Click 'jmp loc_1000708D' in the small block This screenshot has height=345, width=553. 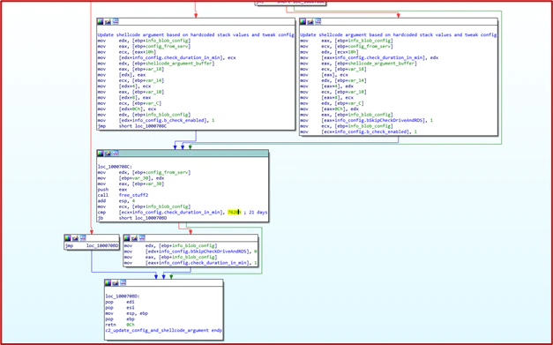(92, 245)
